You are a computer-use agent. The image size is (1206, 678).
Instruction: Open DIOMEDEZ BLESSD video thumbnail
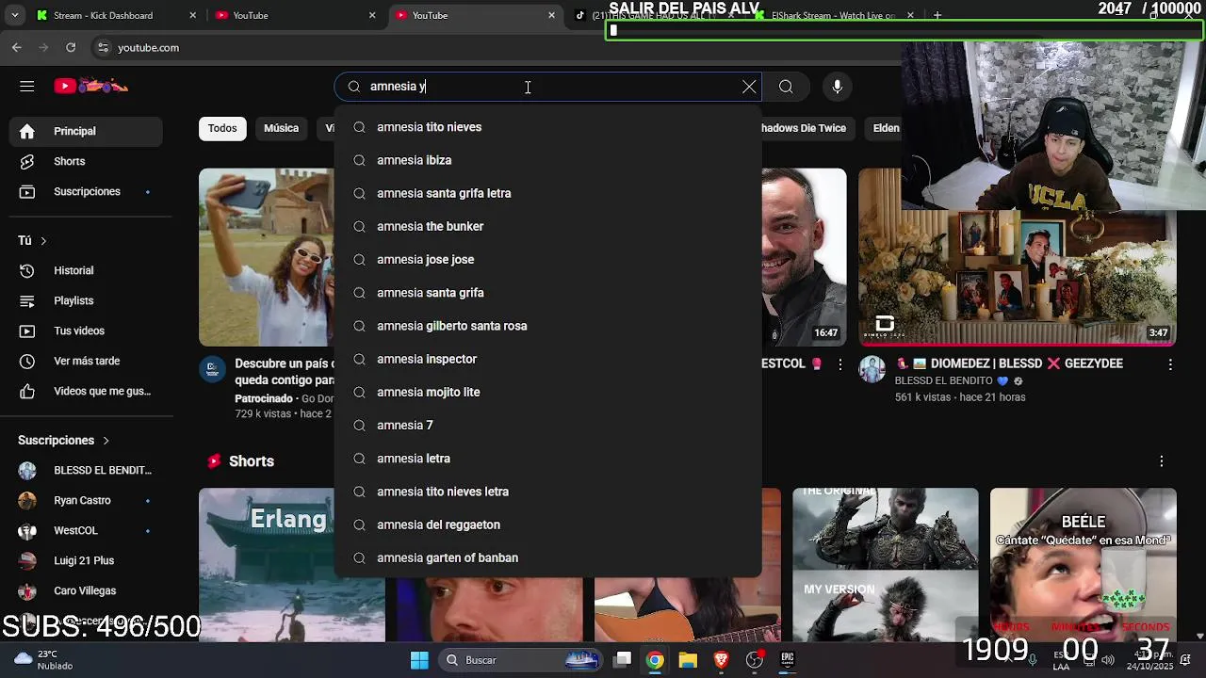pos(1017,257)
